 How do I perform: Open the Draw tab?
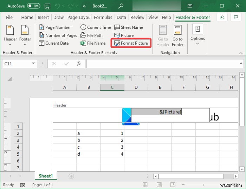[x=58, y=18]
